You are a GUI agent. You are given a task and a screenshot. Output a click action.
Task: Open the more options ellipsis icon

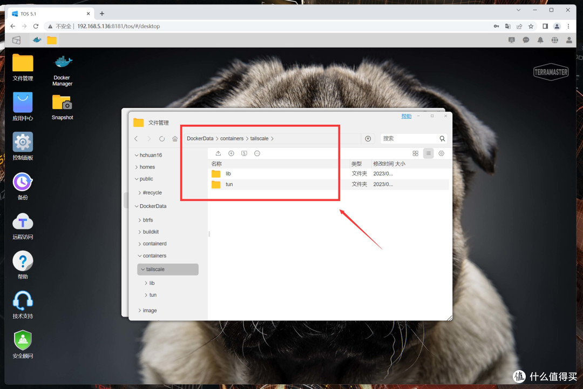257,153
